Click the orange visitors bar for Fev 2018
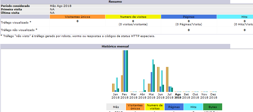Screen dimensions: 253x112 [x=122, y=84]
